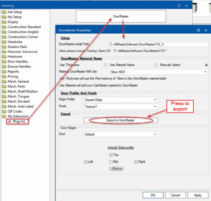
Task: Click the Mach. General folder icon
Action: coord(4,81)
